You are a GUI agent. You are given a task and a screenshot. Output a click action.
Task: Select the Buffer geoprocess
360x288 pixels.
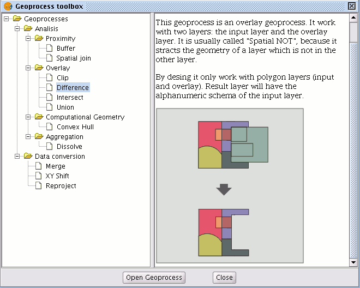point(66,48)
